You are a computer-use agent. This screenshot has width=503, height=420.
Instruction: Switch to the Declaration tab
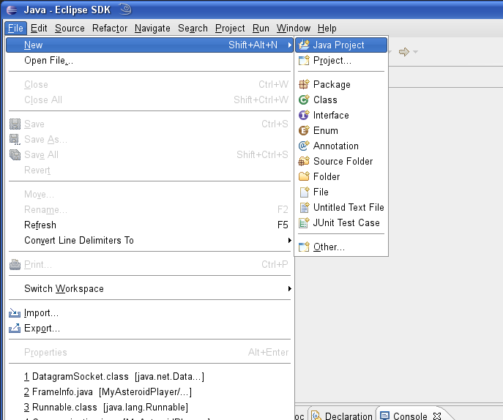tap(342, 416)
